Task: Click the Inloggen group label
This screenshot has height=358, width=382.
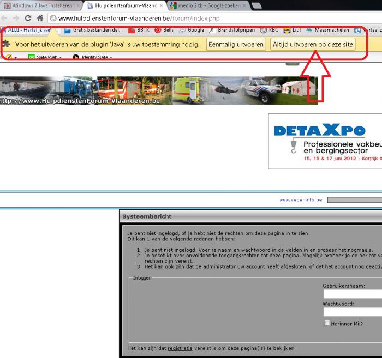Action: click(142, 278)
